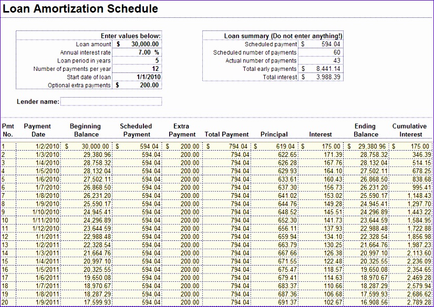Select ending balance 28,132.04
The width and height of the screenshot is (434, 307).
374,163
